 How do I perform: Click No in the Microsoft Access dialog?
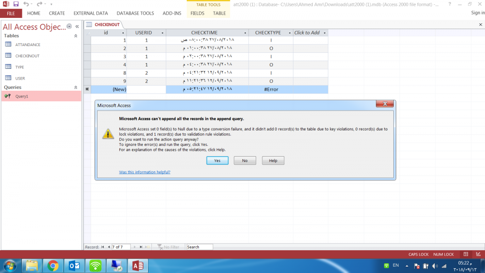coord(245,161)
